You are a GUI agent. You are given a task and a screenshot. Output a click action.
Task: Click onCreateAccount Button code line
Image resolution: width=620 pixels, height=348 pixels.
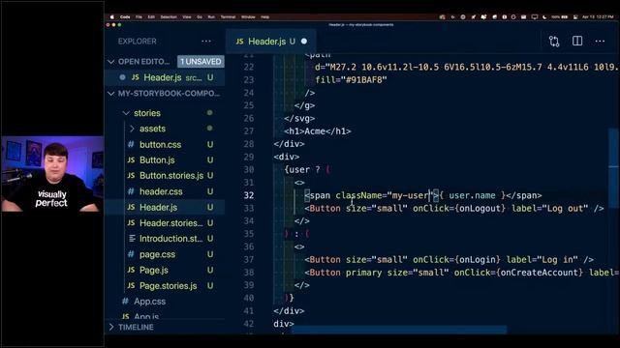point(461,273)
